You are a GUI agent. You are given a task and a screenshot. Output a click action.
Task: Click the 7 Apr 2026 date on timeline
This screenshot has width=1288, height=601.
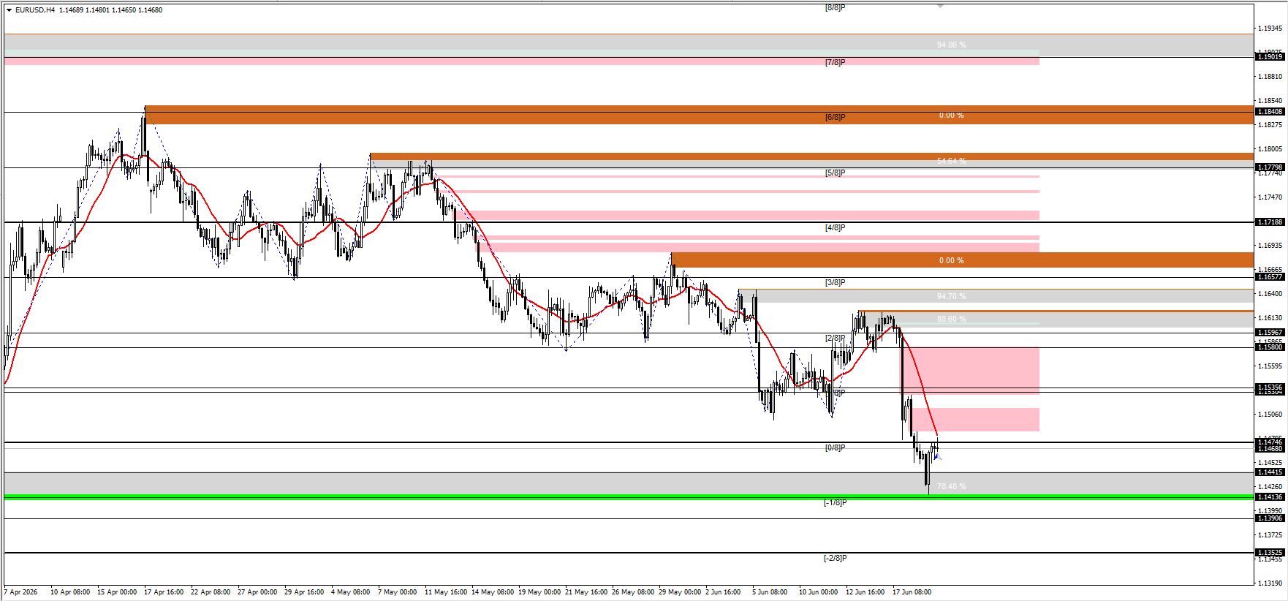click(x=20, y=592)
